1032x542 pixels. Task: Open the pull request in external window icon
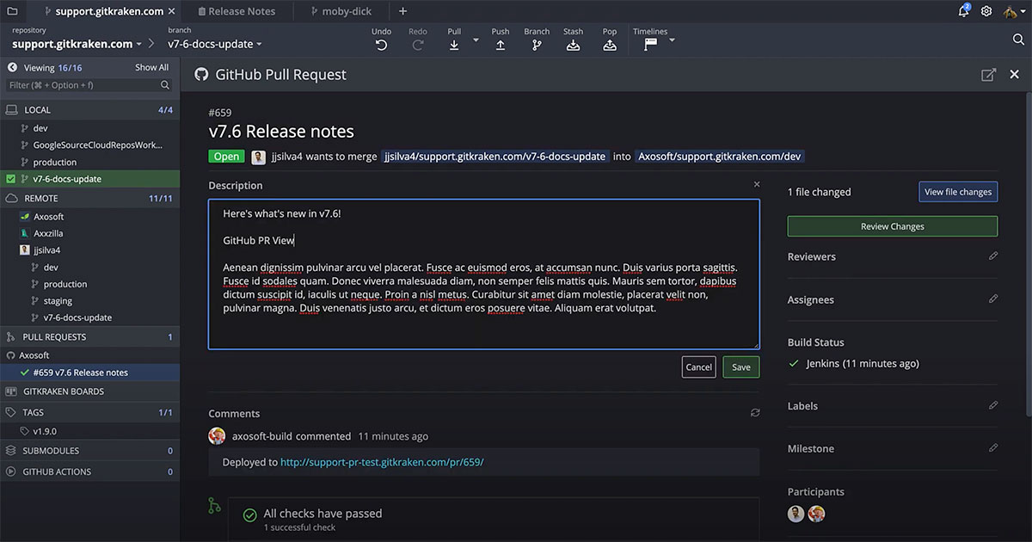[x=988, y=74]
